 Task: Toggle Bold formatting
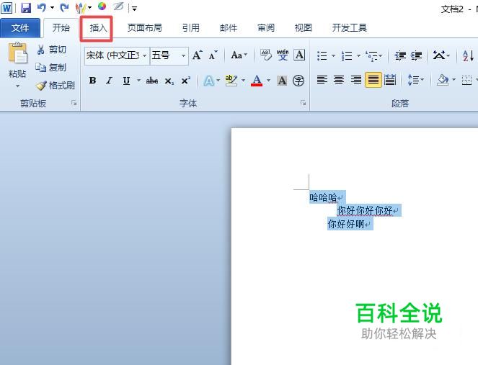(x=92, y=81)
